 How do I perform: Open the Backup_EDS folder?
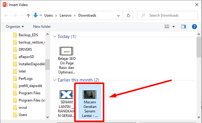(x=28, y=35)
